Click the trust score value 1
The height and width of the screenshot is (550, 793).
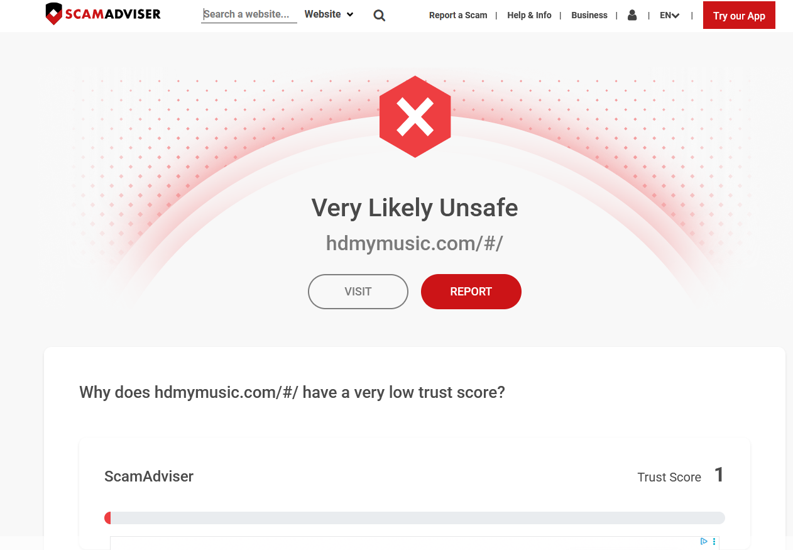(719, 475)
